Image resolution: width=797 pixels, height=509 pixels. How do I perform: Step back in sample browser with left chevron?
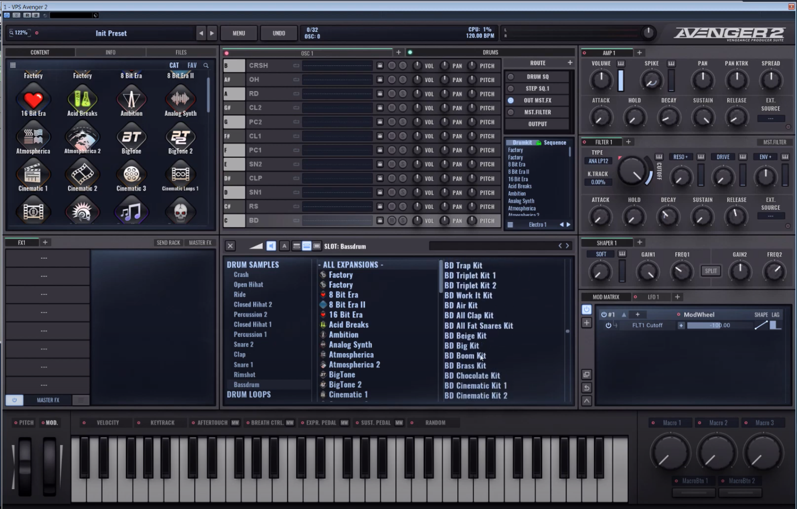560,246
